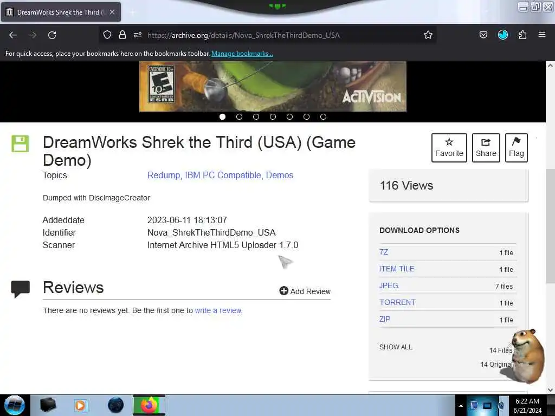
Task: Open the Save to Pocket icon
Action: (483, 35)
